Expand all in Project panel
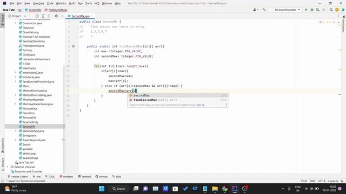346x194 pixels. tap(43, 16)
